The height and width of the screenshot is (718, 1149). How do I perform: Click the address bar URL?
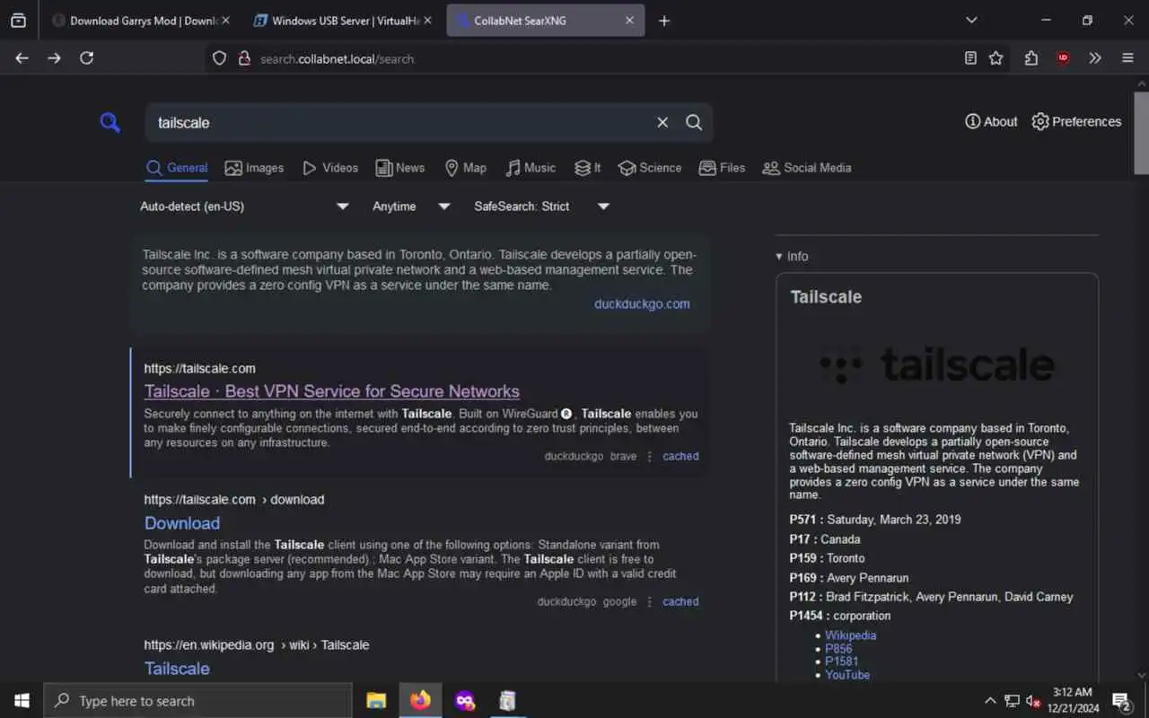point(338,58)
